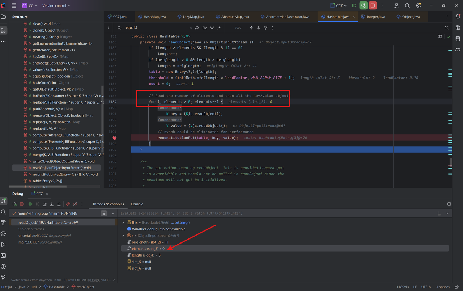The image size is (463, 291).
Task: Expand the 'this' Hashtable variable node
Action: click(123, 223)
